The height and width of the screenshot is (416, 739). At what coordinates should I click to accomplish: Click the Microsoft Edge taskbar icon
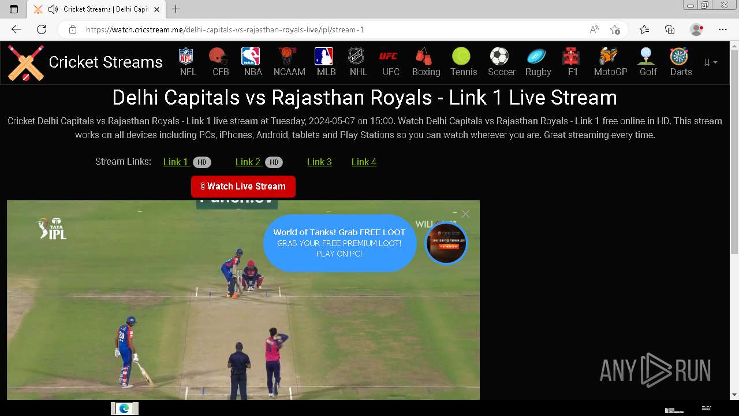(124, 408)
